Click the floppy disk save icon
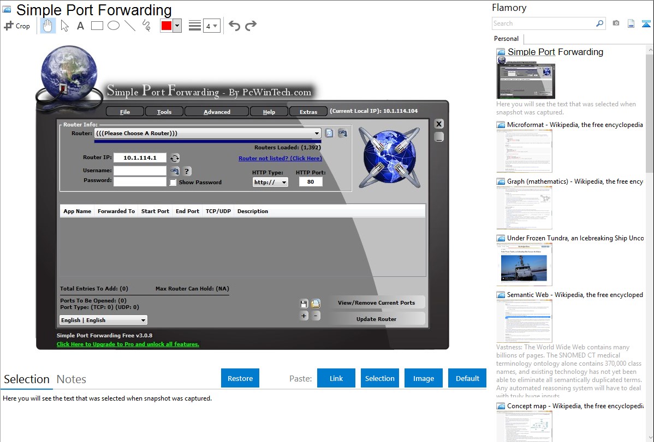Viewport: 654px width, 442px height. pos(304,304)
